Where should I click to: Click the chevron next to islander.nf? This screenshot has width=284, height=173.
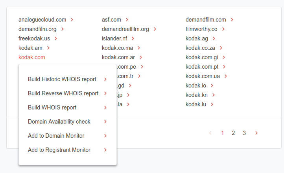click(x=133, y=38)
